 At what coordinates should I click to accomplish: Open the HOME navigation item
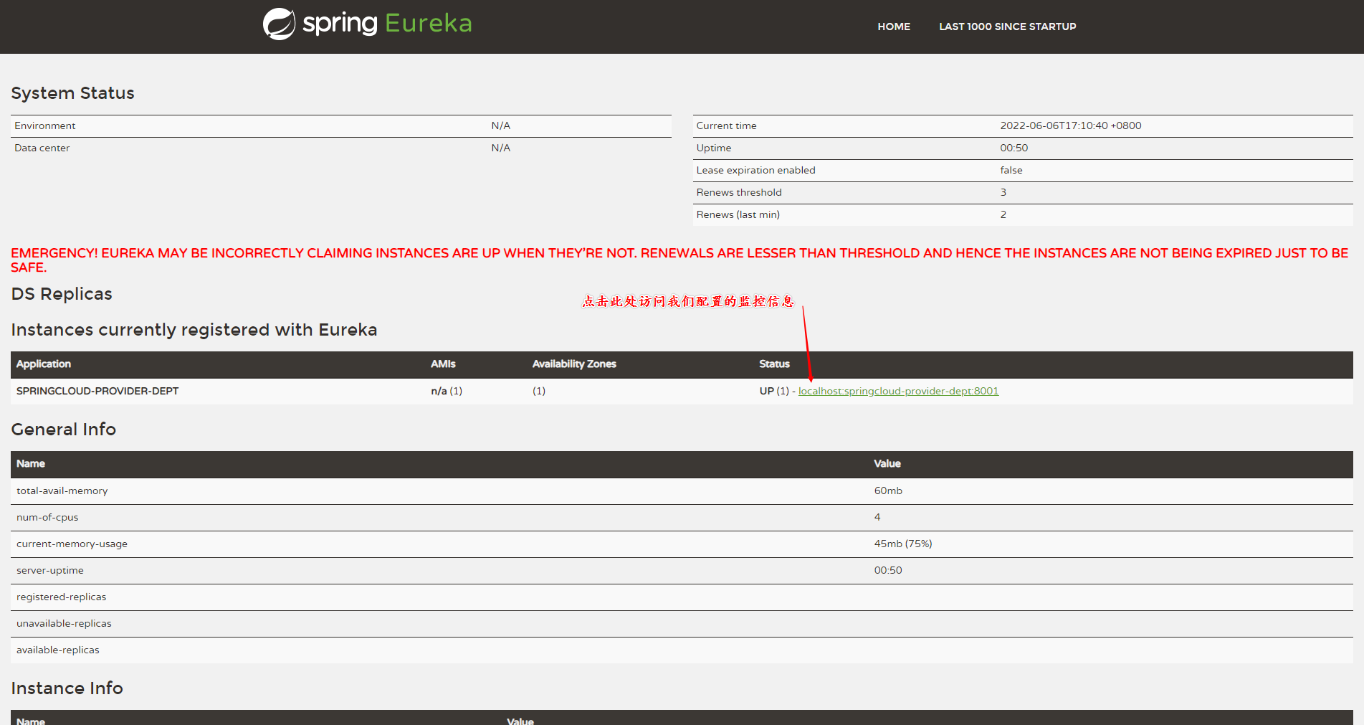(893, 27)
